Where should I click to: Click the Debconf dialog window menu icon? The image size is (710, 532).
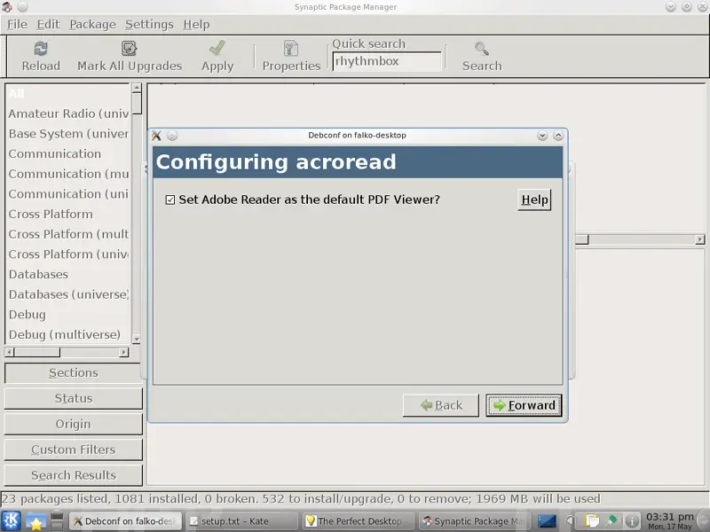pyautogui.click(x=157, y=136)
